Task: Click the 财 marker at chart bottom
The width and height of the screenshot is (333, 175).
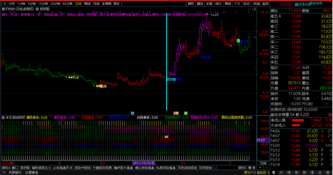Action: pos(133,113)
